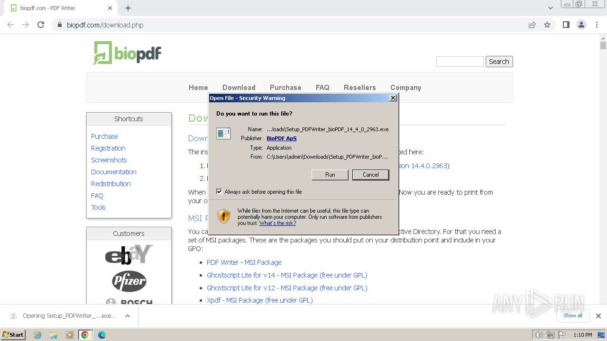Image resolution: width=607 pixels, height=341 pixels.
Task: Open Tools shortcut link
Action: (x=98, y=207)
